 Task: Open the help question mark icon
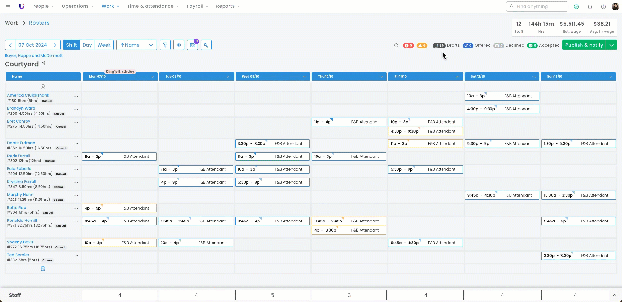[x=604, y=6]
